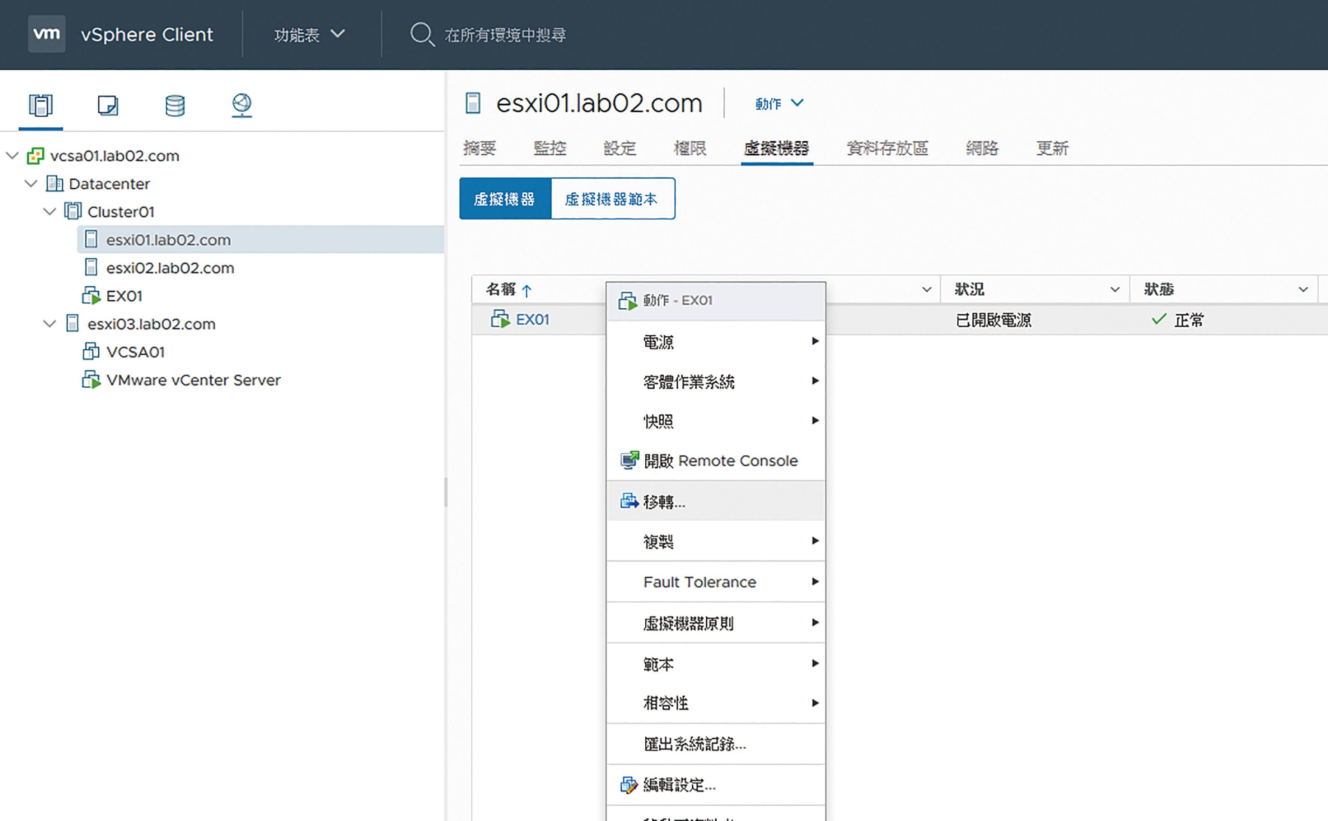The width and height of the screenshot is (1328, 821).
Task: Click the esxi02.lab02.com host icon
Action: coord(91,267)
